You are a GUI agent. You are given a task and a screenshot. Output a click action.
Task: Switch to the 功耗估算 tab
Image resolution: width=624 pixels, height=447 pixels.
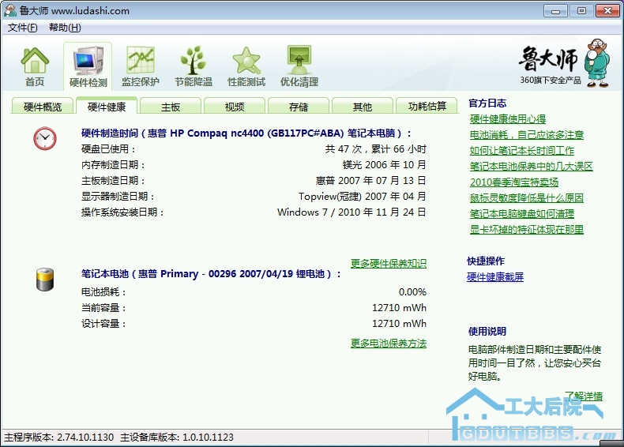pos(427,107)
